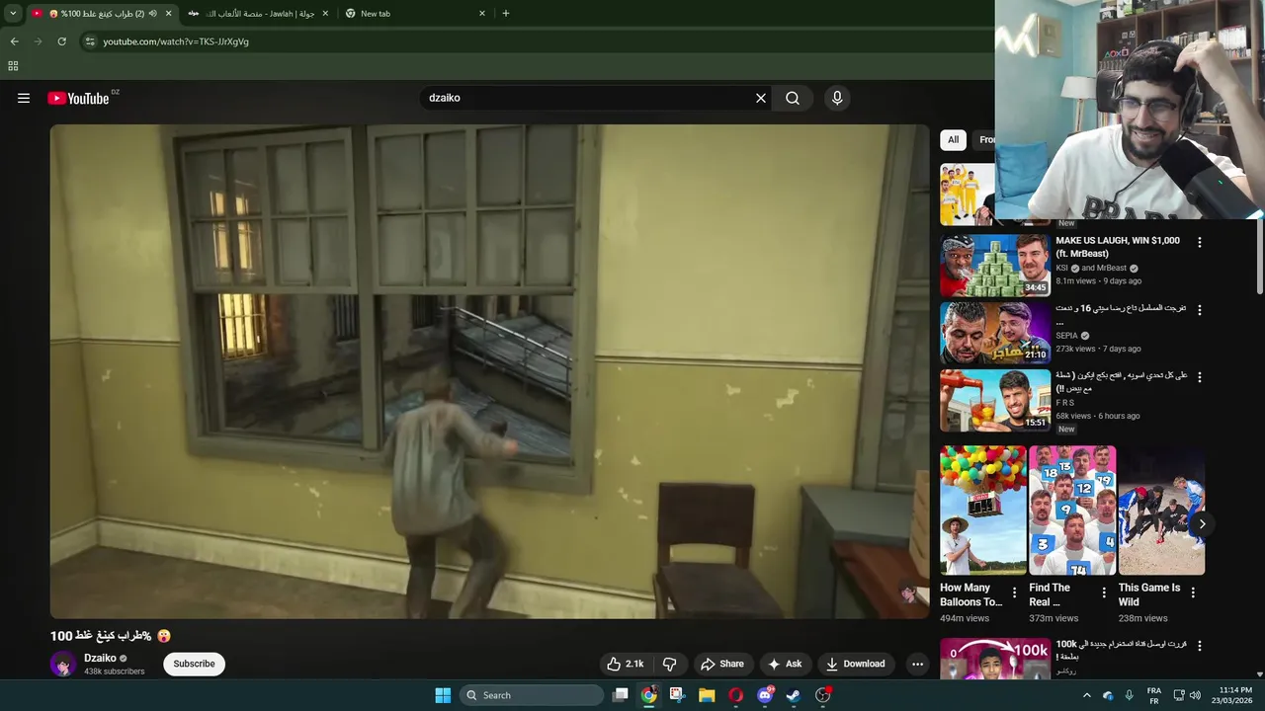
Task: Close the New tab tab
Action: pos(482,14)
